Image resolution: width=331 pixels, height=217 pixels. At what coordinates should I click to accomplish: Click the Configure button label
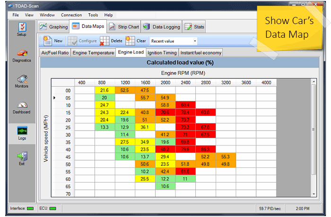tap(87, 41)
